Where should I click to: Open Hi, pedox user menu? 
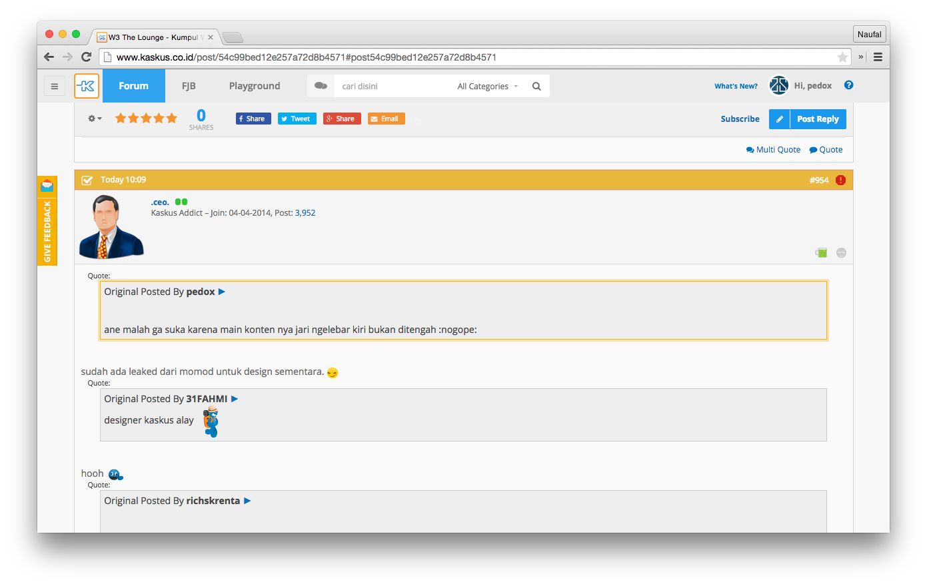(812, 86)
